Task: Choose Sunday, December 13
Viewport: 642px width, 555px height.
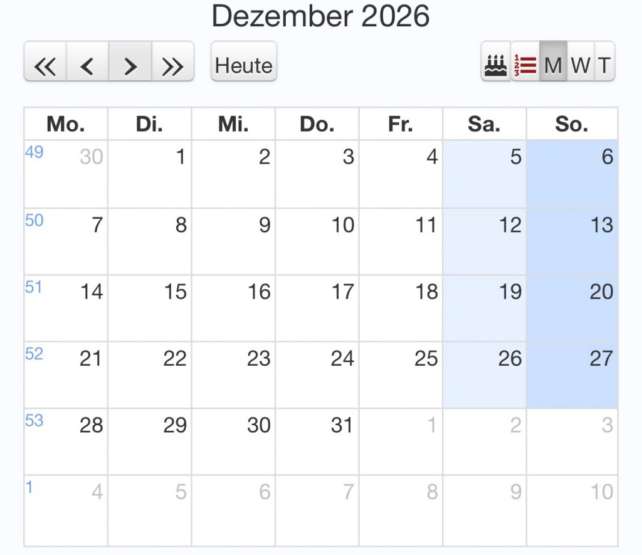Action: [x=572, y=241]
